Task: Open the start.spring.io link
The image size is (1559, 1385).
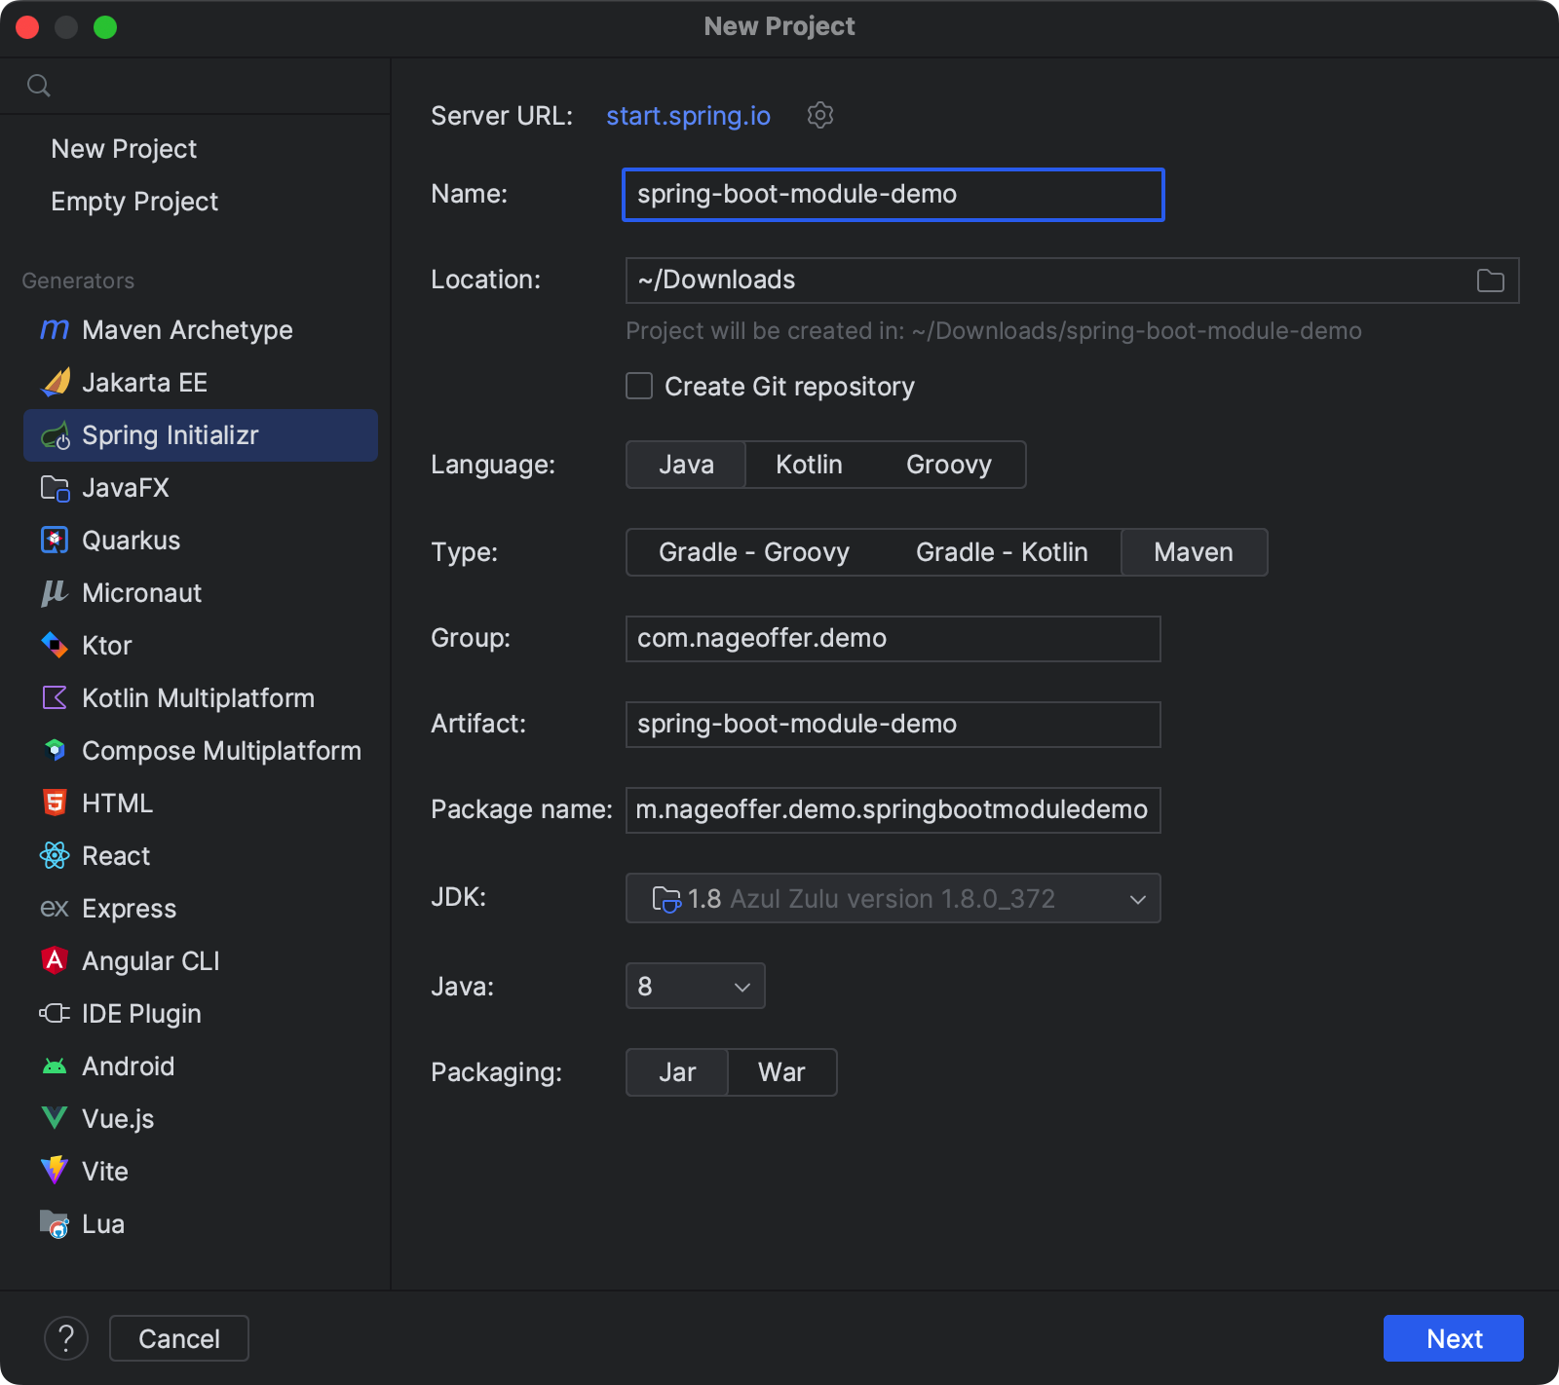Action: tap(688, 116)
